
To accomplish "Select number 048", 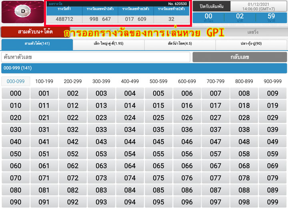I will (x=244, y=142).
